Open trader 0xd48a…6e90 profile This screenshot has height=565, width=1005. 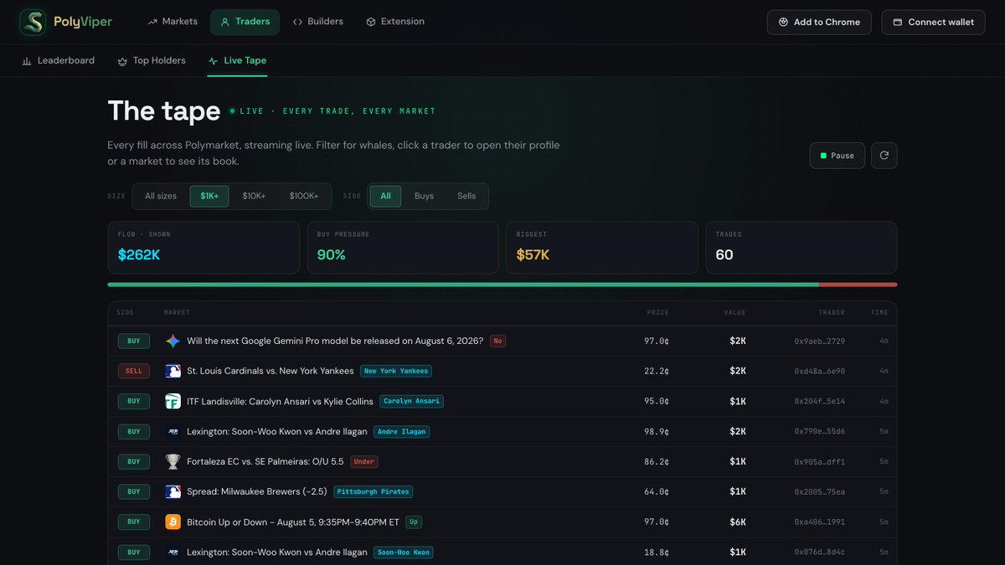point(819,371)
